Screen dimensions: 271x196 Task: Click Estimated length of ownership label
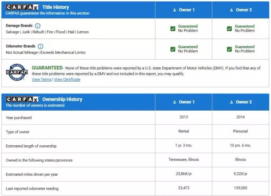click(x=31, y=146)
